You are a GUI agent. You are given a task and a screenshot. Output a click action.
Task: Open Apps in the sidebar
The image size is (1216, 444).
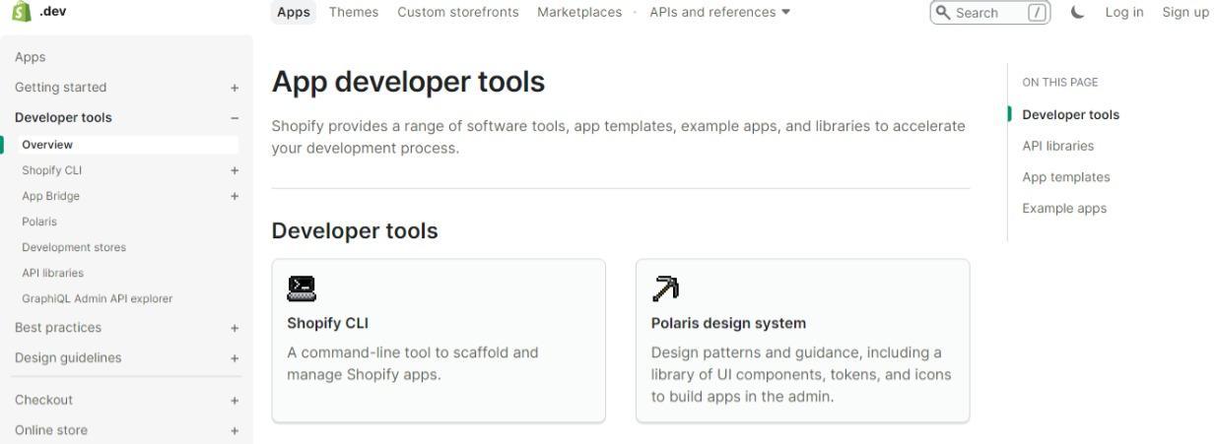tap(30, 57)
